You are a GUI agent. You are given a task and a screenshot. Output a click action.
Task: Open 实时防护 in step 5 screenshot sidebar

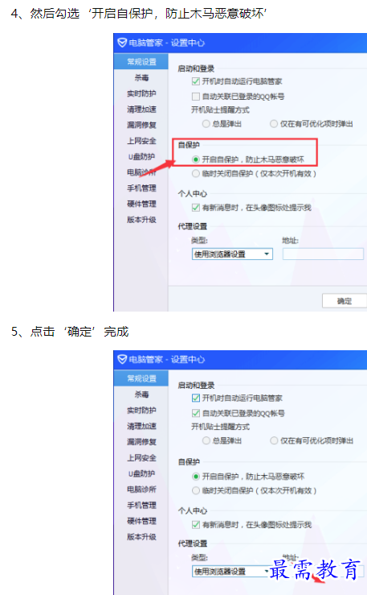click(x=141, y=410)
